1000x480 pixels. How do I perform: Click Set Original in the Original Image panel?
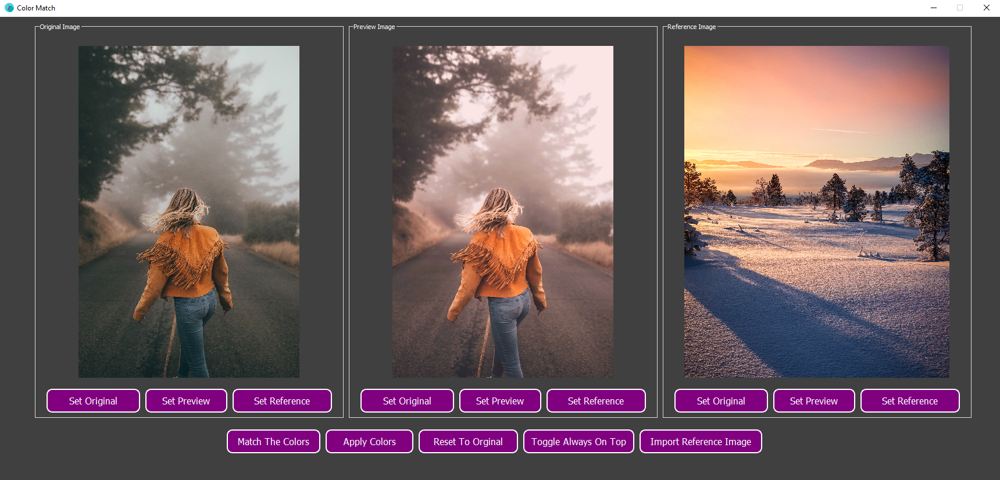click(93, 401)
